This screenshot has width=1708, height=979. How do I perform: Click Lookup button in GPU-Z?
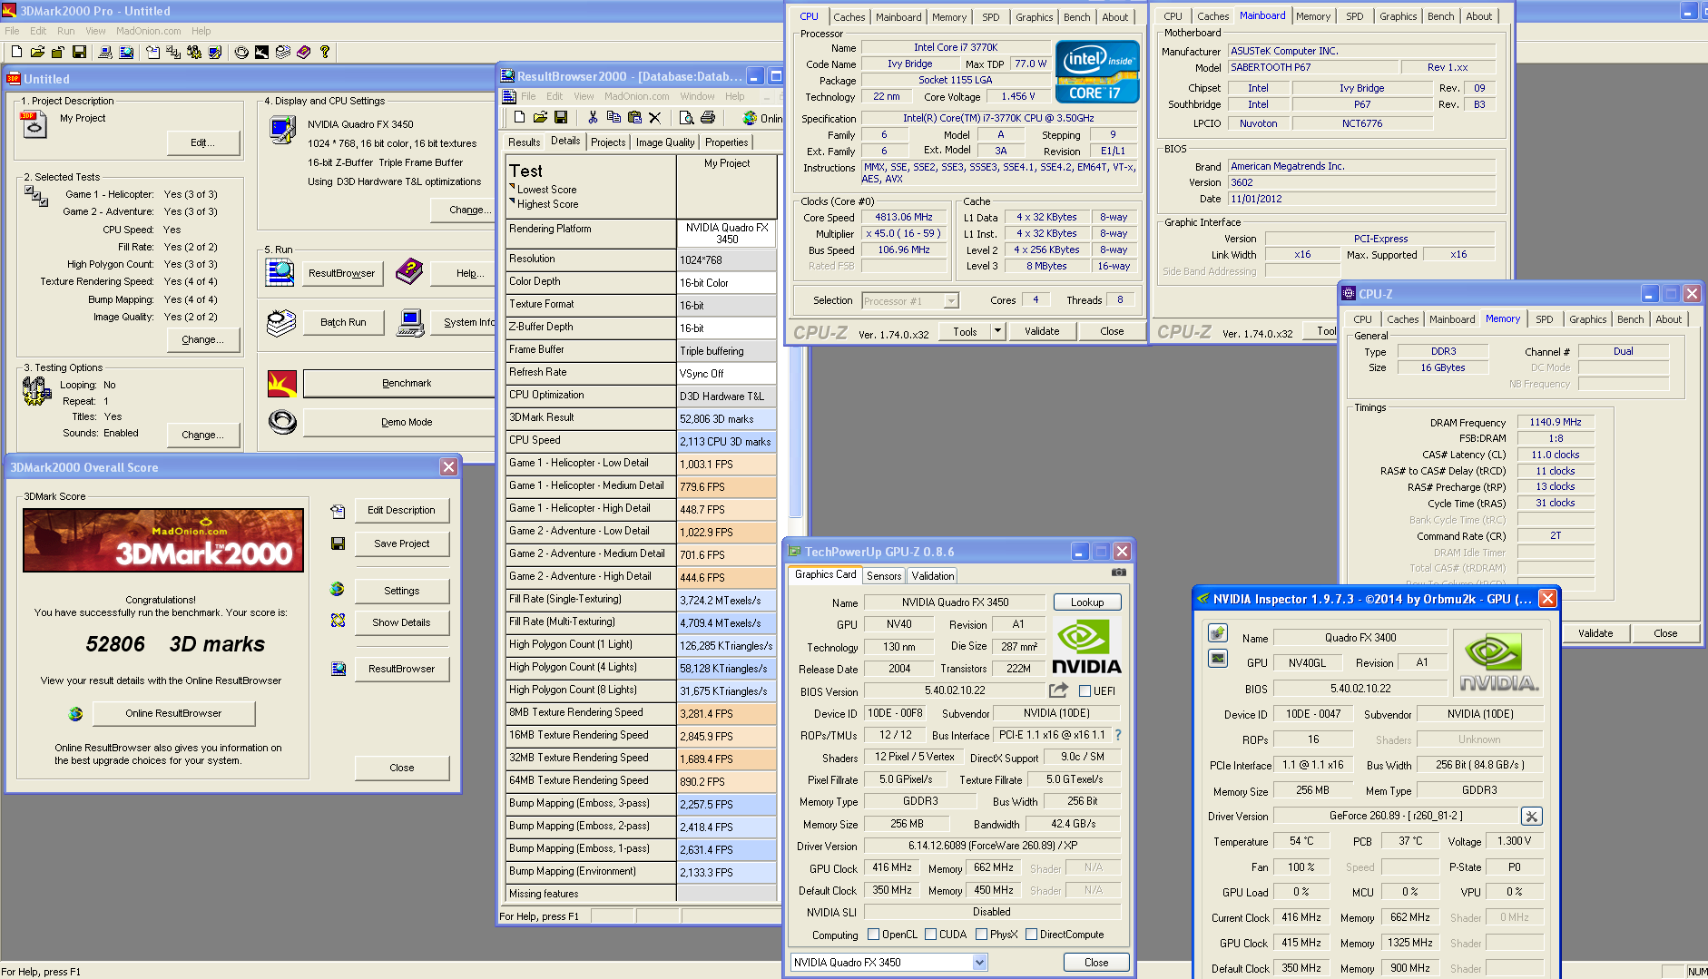pyautogui.click(x=1087, y=602)
